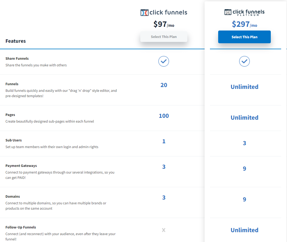Viewport: 287px width, 242px height.
Task: Click the Funnels feature title
Action: (x=12, y=84)
